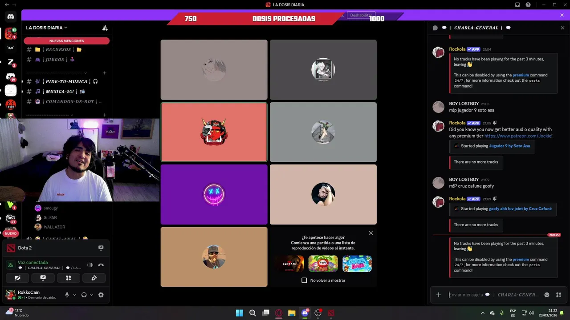This screenshot has width=570, height=320.
Task: Add a channel with plus above PIDE-TU-MUSICA
Action: [104, 73]
